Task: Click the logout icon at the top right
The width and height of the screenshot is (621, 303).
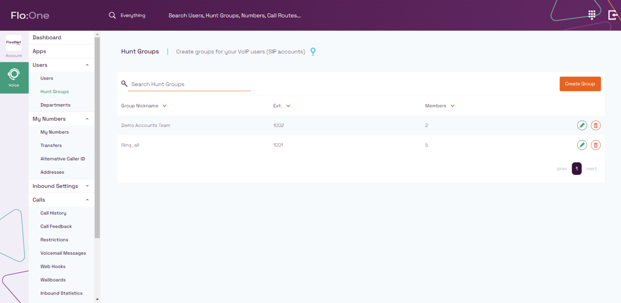Action: (613, 15)
